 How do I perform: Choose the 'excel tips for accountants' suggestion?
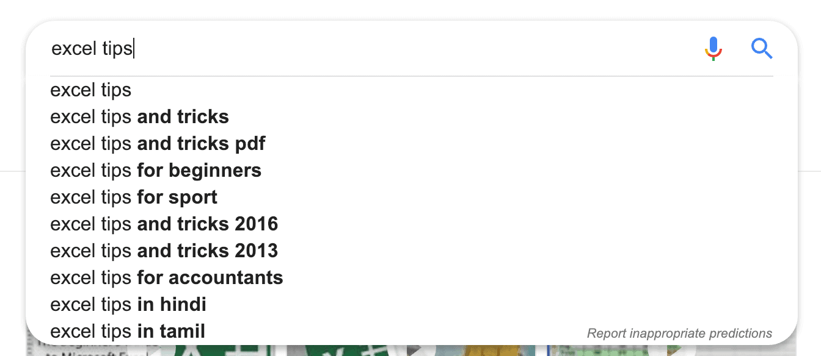[x=167, y=278]
